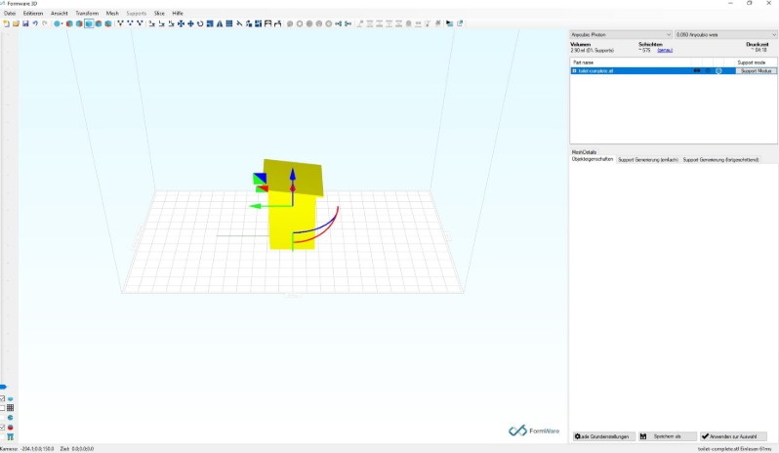
Task: Click the Support Modus button
Action: pyautogui.click(x=757, y=71)
